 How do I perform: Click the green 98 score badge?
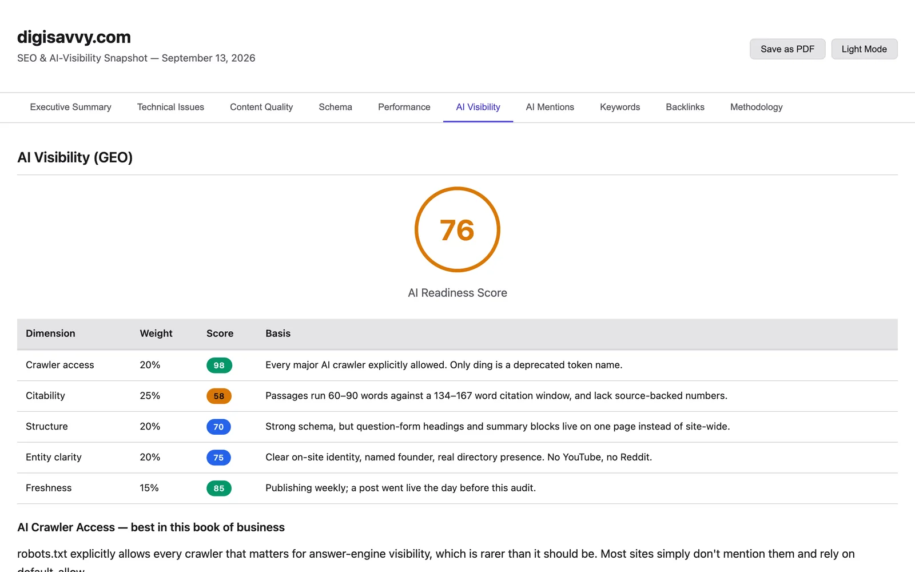(219, 366)
